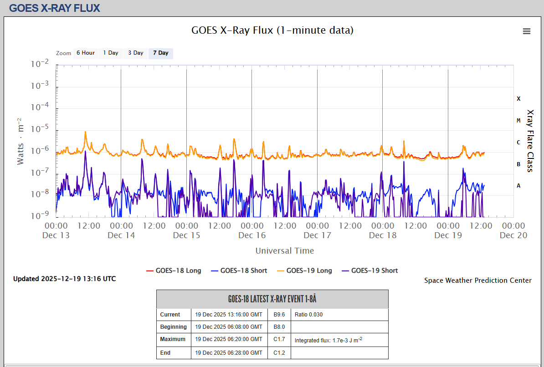Toggle the GOES-18 Long series in legend

click(x=174, y=270)
